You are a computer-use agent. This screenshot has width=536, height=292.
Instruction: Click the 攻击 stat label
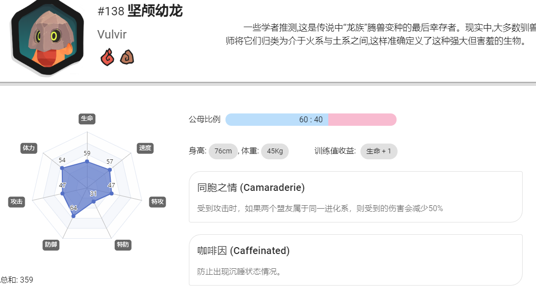pyautogui.click(x=16, y=202)
